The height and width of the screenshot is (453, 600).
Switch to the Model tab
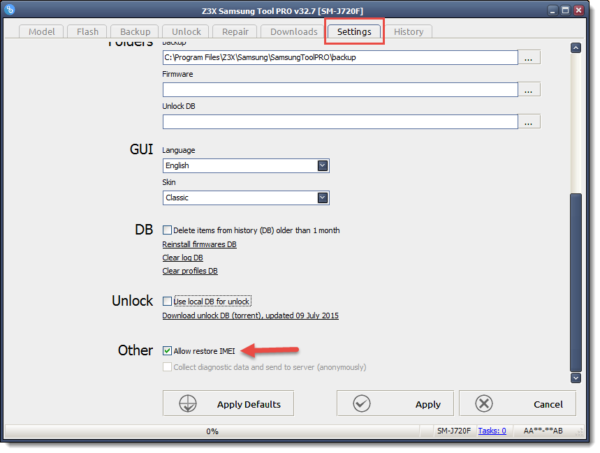(x=41, y=31)
